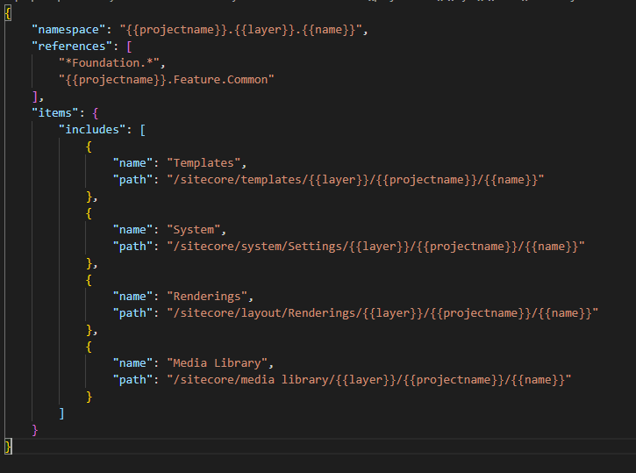Click the "path" key of the System entry
The height and width of the screenshot is (473, 636).
click(x=132, y=247)
